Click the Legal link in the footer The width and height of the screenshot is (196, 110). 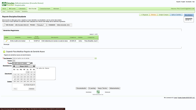175,98
